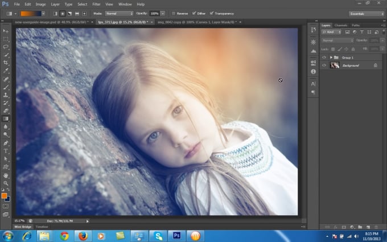Select the Hand tool
Screen dimensions: 387x242
click(6, 175)
